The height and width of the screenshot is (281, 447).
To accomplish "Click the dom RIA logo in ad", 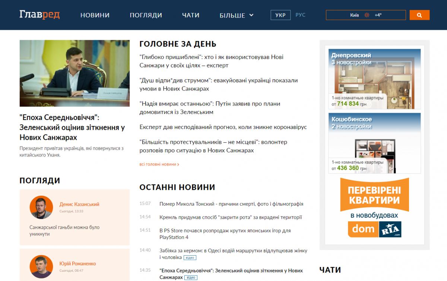I will point(375,229).
